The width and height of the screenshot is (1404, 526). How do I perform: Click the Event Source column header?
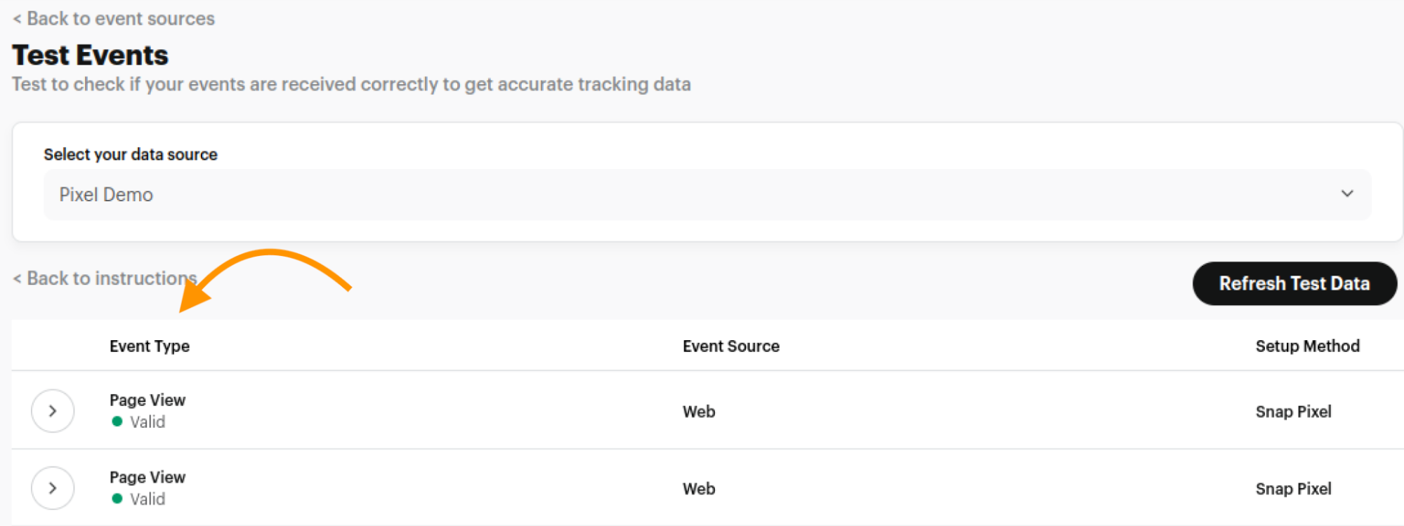pos(730,346)
